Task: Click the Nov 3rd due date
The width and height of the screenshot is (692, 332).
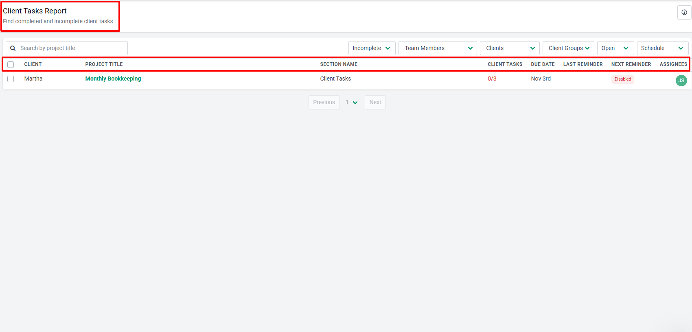Action: [541, 79]
